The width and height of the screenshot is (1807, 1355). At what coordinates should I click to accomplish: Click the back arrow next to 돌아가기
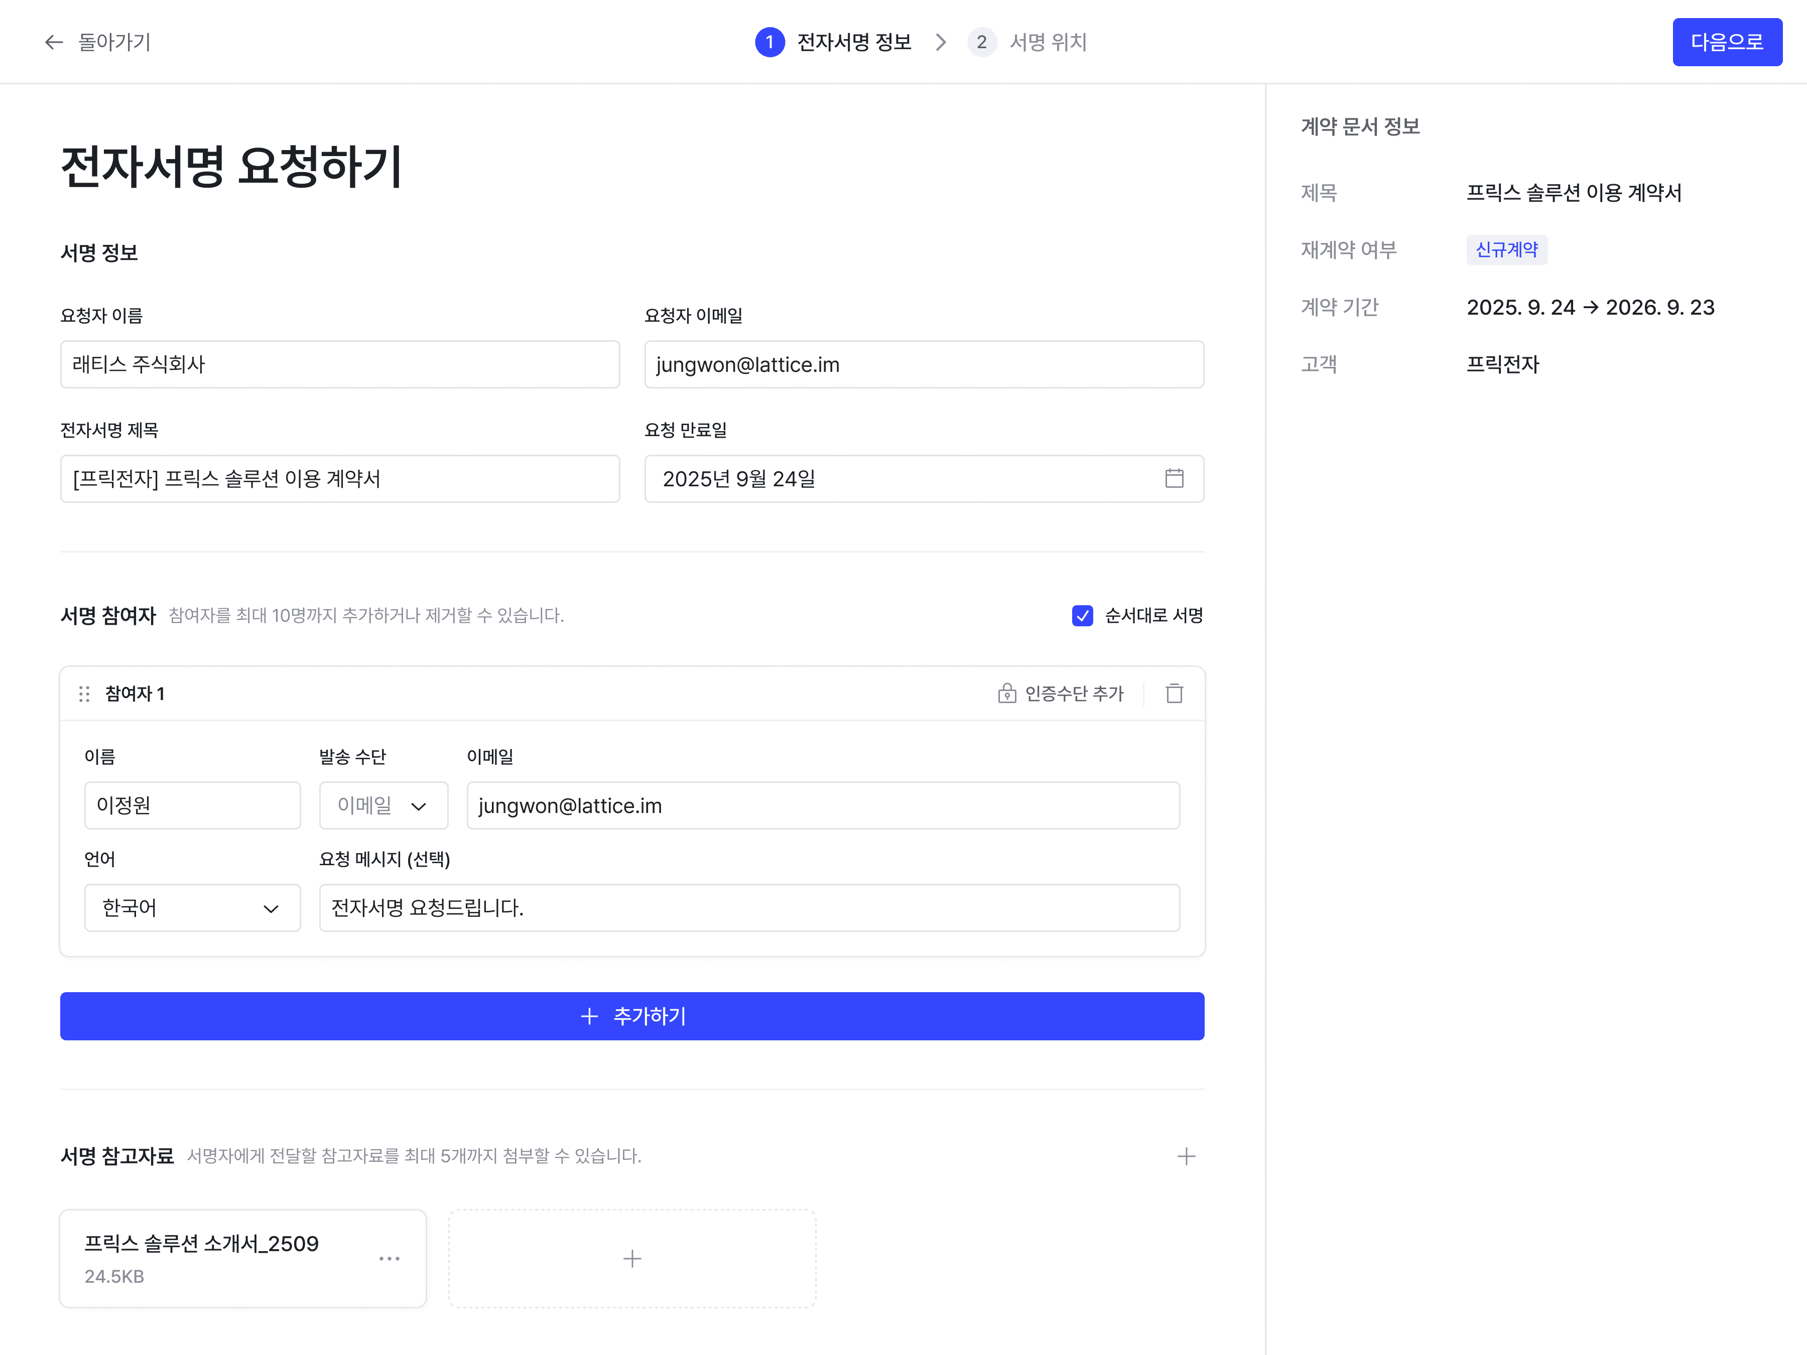54,42
